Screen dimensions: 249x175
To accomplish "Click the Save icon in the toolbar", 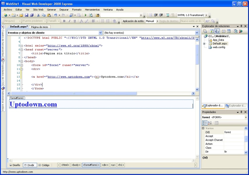I will tap(27, 15).
